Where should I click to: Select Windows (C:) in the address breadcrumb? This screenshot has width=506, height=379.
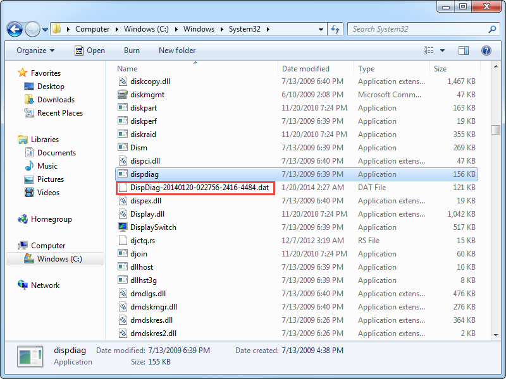[146, 29]
